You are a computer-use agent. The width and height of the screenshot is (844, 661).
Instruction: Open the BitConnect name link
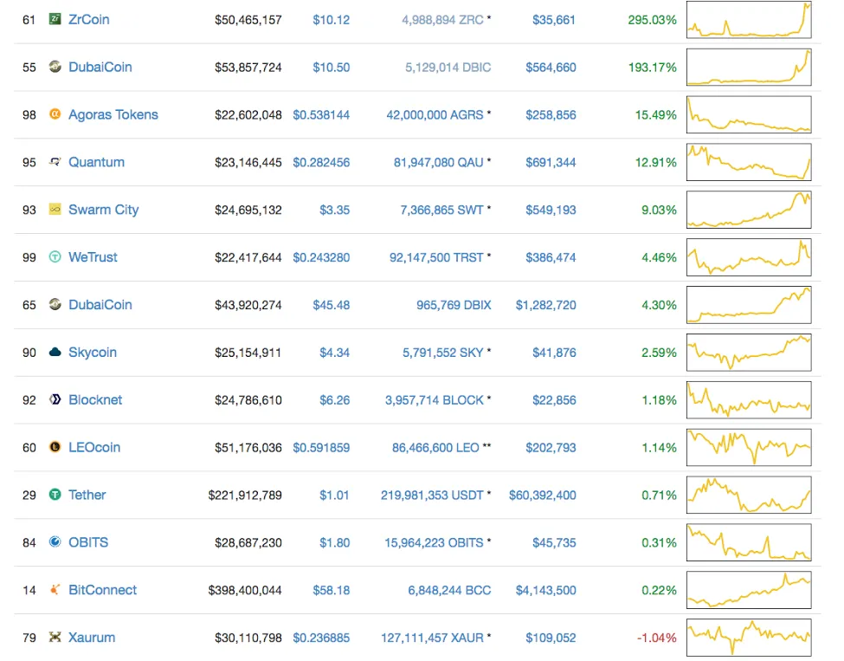pos(102,589)
